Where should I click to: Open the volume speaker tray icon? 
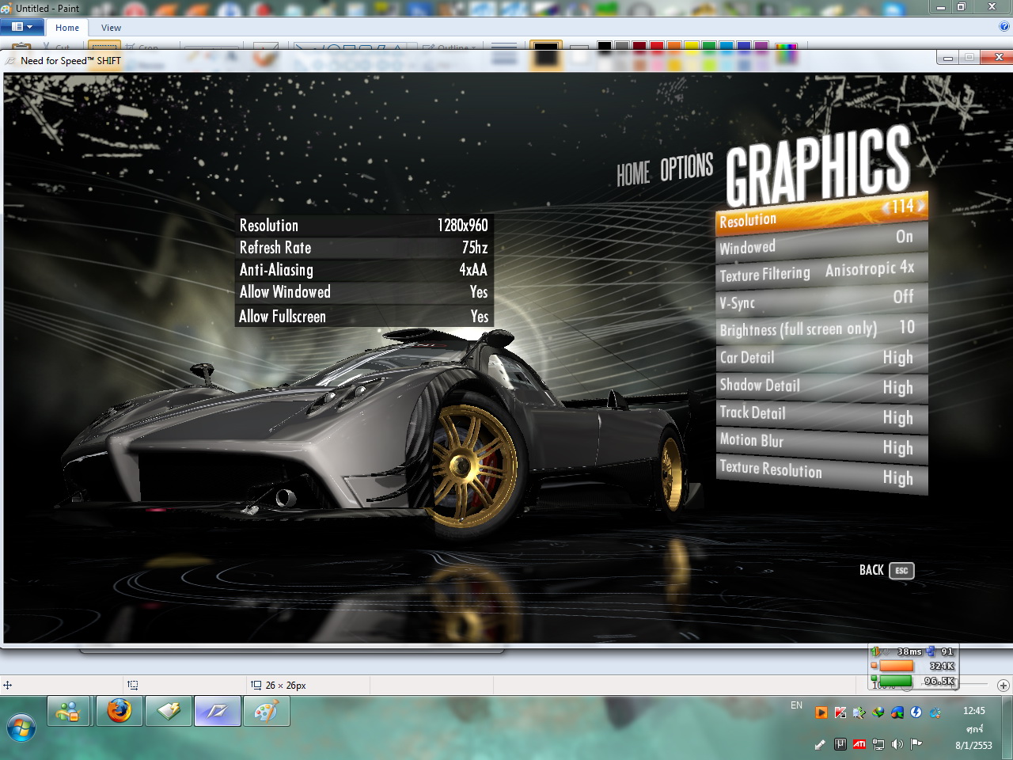coord(897,744)
